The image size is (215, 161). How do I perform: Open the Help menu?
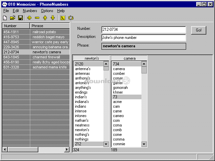tap(61, 11)
